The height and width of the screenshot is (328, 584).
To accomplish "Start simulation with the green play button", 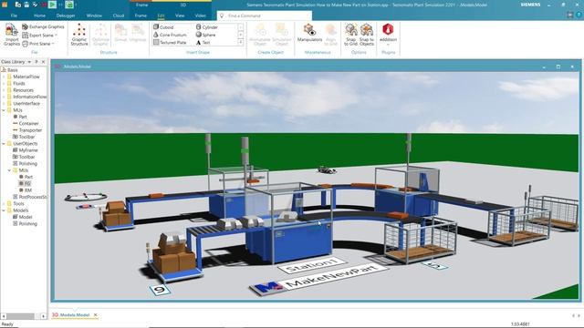I will click(52, 5).
